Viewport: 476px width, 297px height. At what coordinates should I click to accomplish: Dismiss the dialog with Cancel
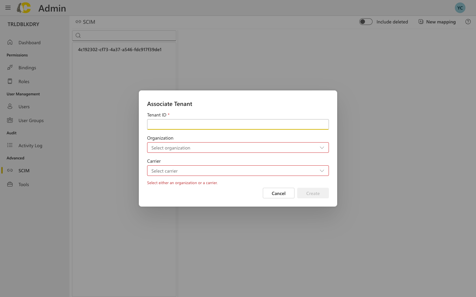pos(278,193)
